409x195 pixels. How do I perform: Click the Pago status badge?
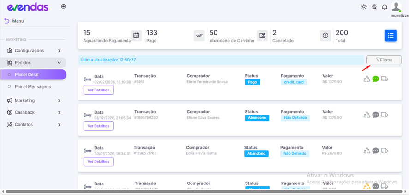[252, 82]
